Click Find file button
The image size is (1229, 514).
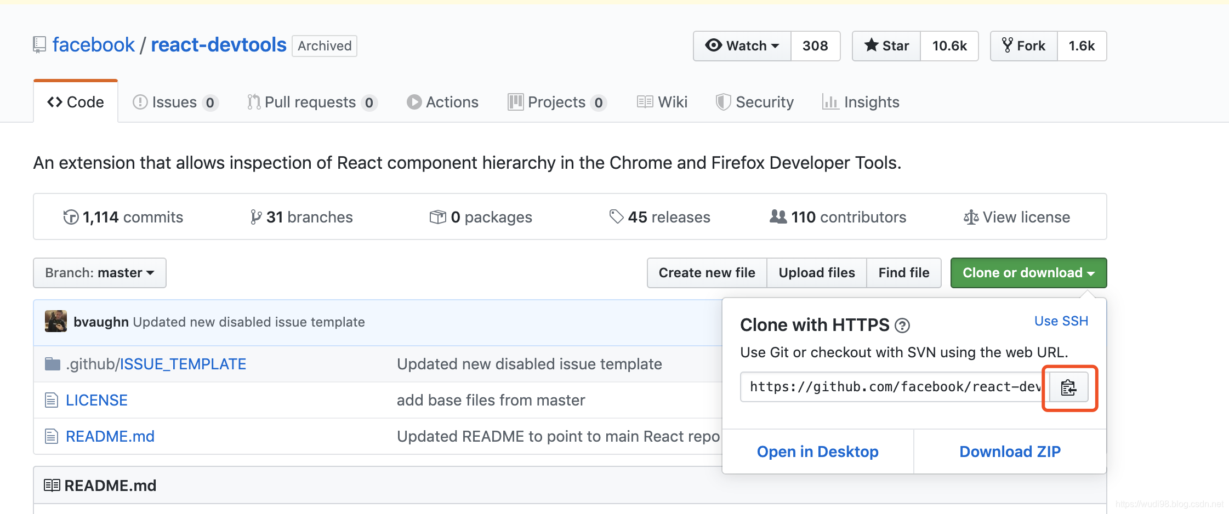coord(904,273)
